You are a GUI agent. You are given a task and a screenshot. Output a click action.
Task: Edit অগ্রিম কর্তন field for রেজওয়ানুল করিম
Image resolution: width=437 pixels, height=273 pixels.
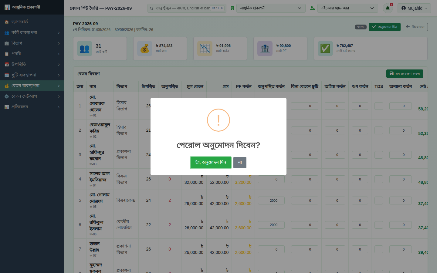click(x=335, y=130)
